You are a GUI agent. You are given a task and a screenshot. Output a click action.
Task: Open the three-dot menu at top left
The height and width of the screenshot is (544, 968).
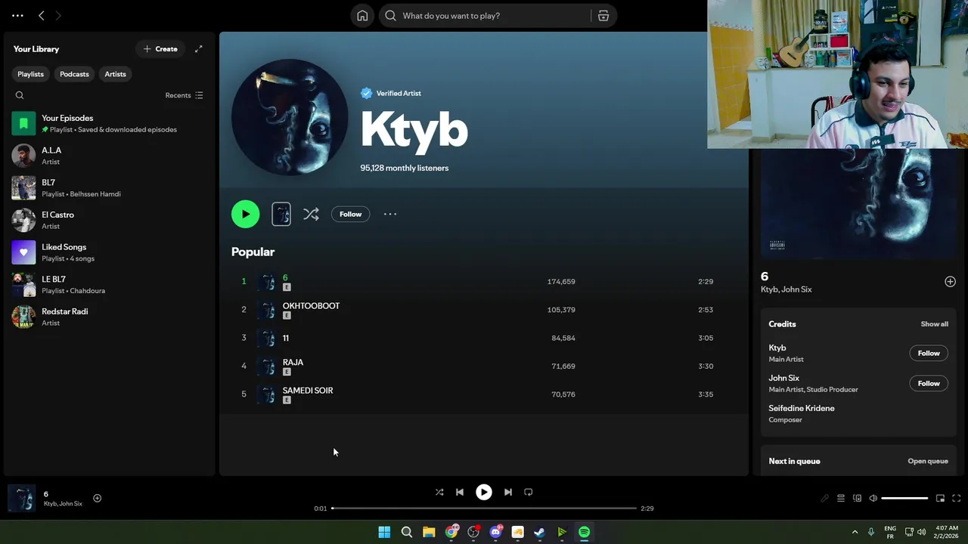click(x=17, y=16)
